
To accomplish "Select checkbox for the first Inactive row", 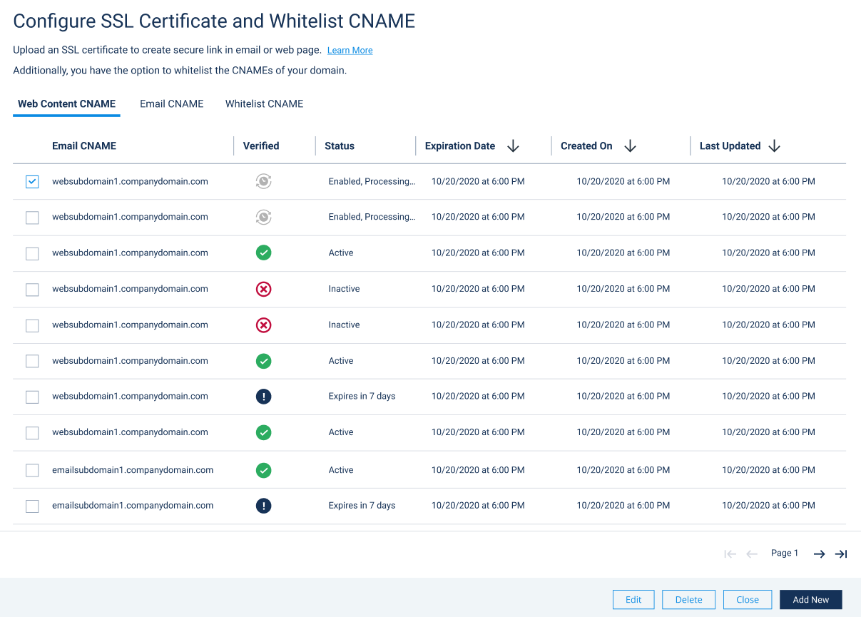I will click(x=32, y=290).
